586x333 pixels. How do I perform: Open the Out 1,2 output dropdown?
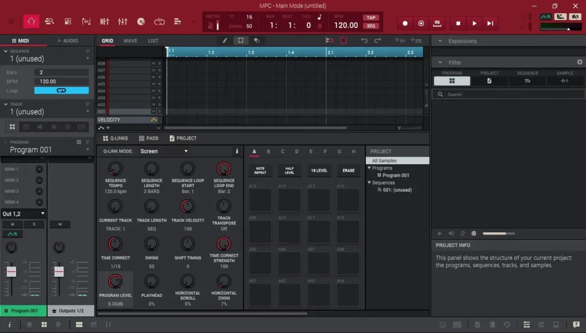[x=23, y=214]
